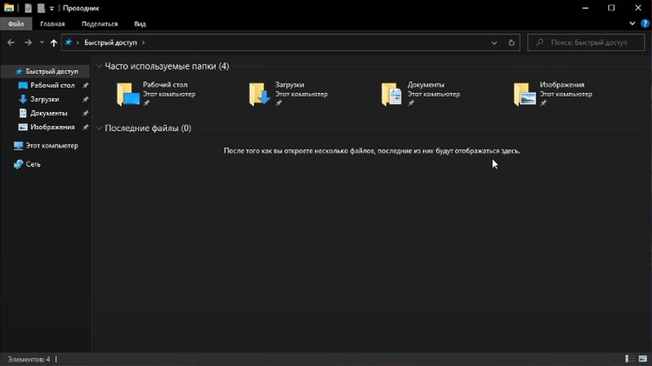Screen dimensions: 652x366
Task: Click the Explorer folder icon in title bar
Action: [9, 8]
